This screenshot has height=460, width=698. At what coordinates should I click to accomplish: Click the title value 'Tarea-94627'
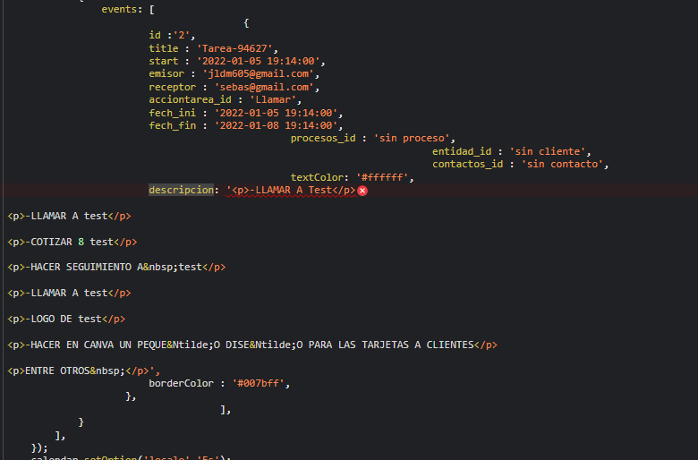tap(234, 48)
